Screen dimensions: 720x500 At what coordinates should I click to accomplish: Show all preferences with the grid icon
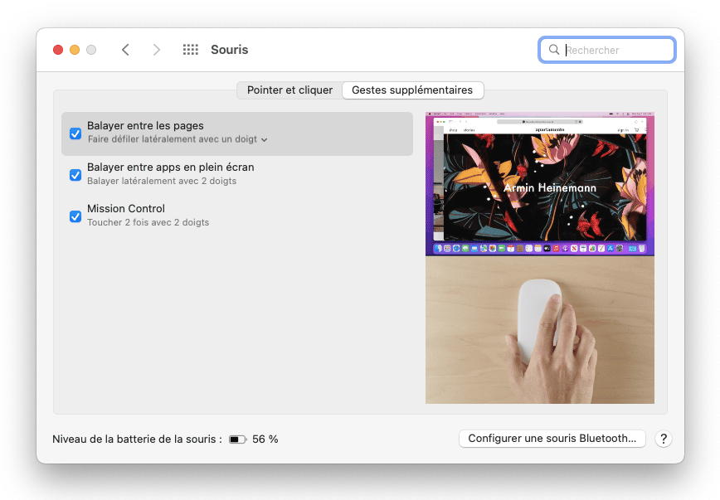click(190, 50)
